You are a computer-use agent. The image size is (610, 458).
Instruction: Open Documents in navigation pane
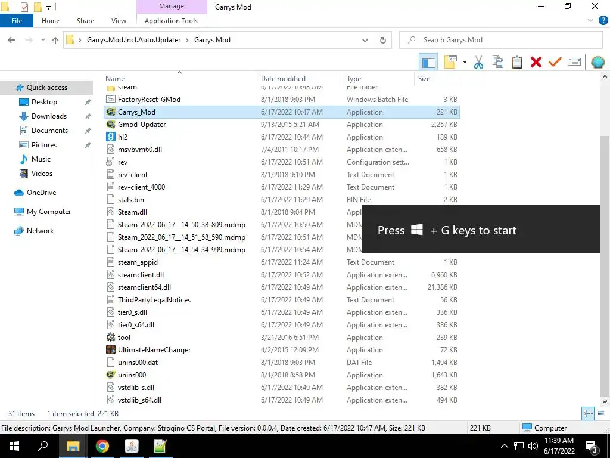click(49, 131)
